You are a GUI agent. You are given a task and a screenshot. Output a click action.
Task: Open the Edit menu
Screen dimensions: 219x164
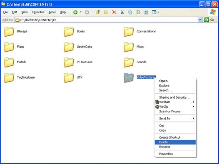click(x=15, y=12)
